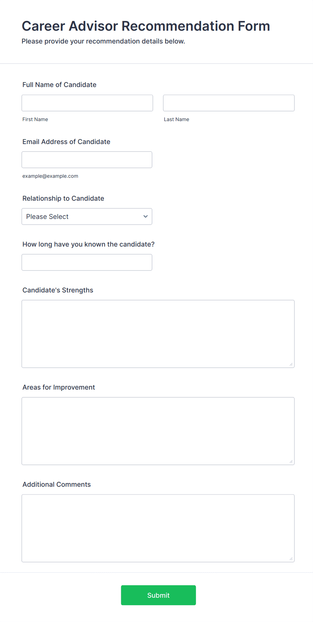The height and width of the screenshot is (622, 313).
Task: Click the First Name sublabel text
Action: click(x=35, y=119)
